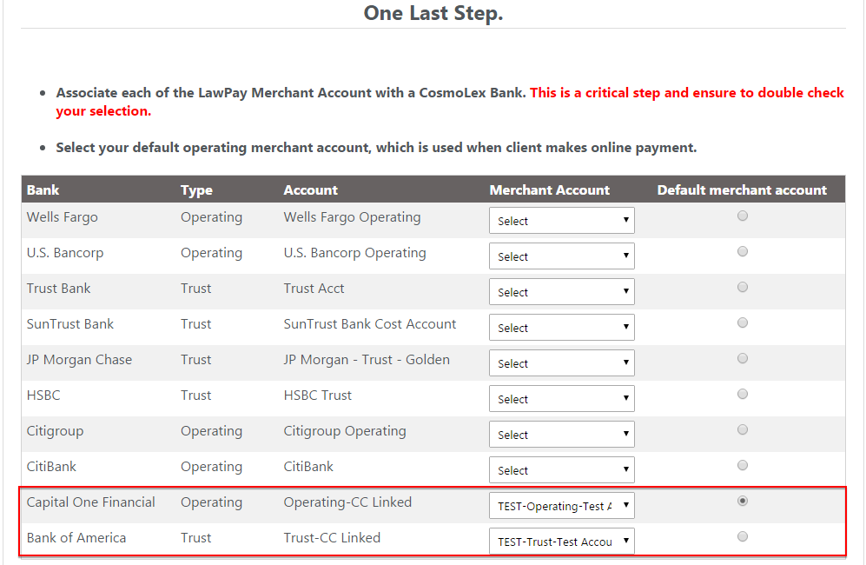Click 'Trust Acct' account cell

point(314,288)
